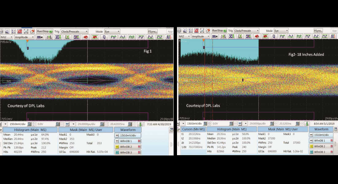Open the Eye mode dropdown in Fig 1 window
This screenshot has width=338, height=184.
pos(112,31)
